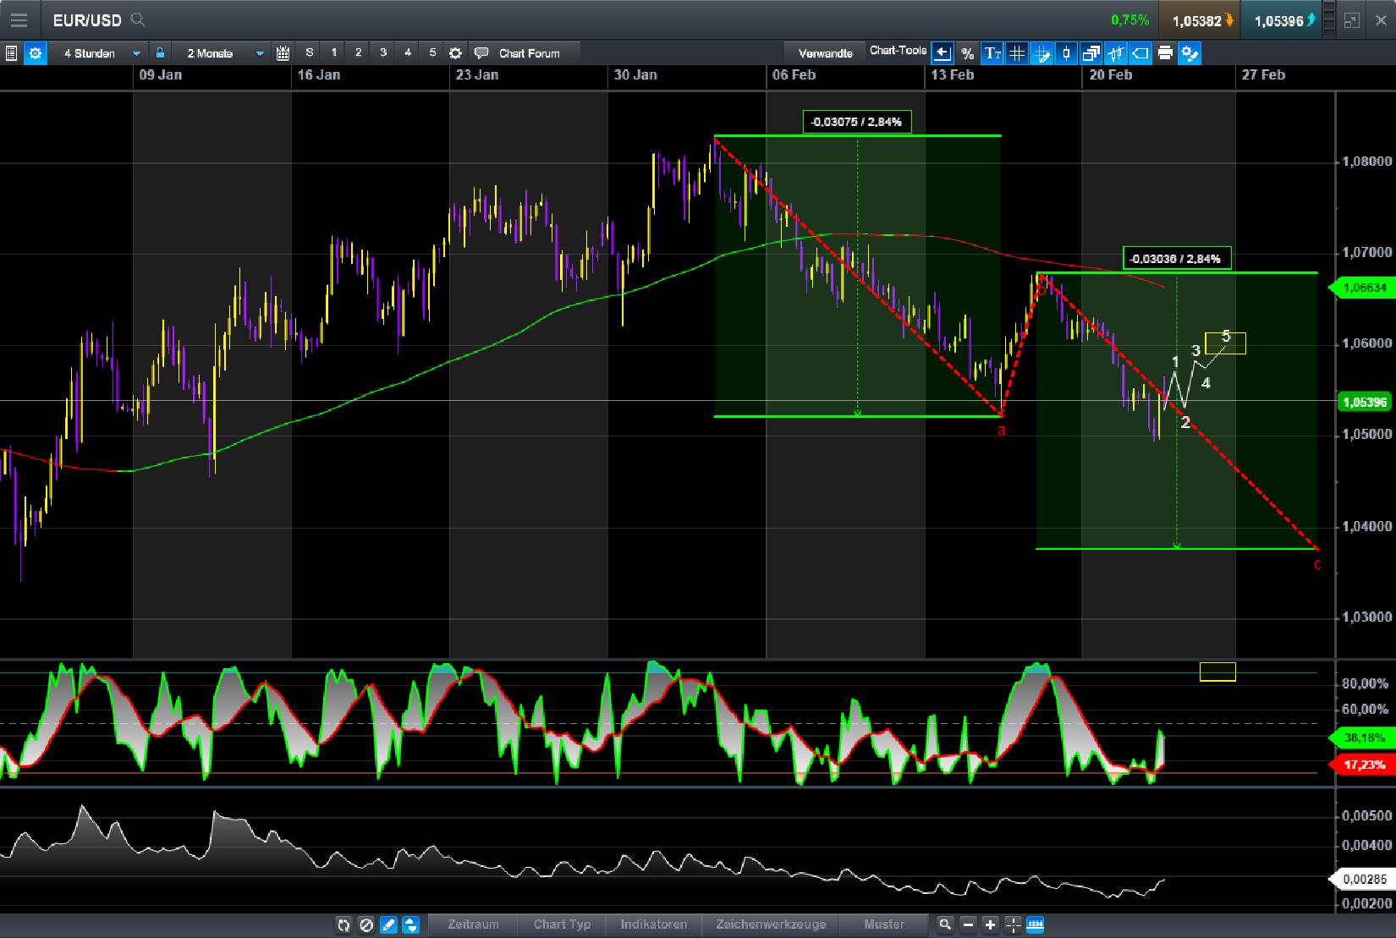The height and width of the screenshot is (938, 1396).
Task: Toggle the crosshair cursor button
Action: [x=1013, y=924]
